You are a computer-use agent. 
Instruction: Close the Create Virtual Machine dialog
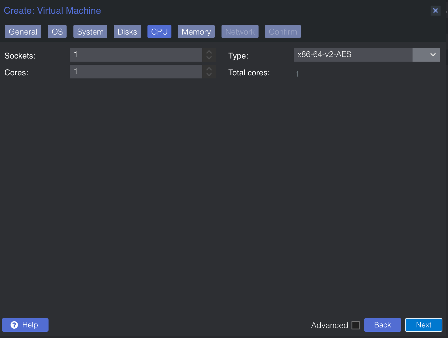click(x=435, y=11)
